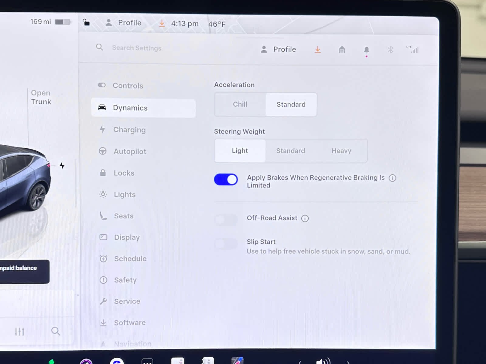
Task: Select Chill acceleration mode
Action: coord(240,104)
